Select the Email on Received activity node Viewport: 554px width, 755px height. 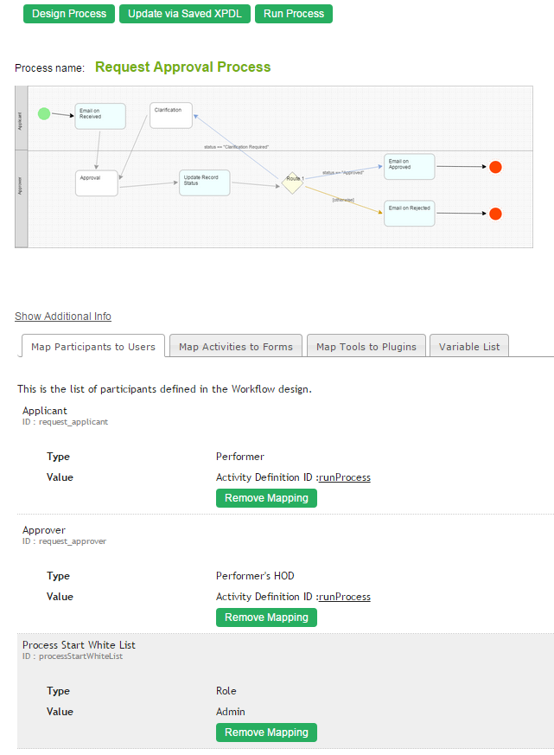pos(99,116)
